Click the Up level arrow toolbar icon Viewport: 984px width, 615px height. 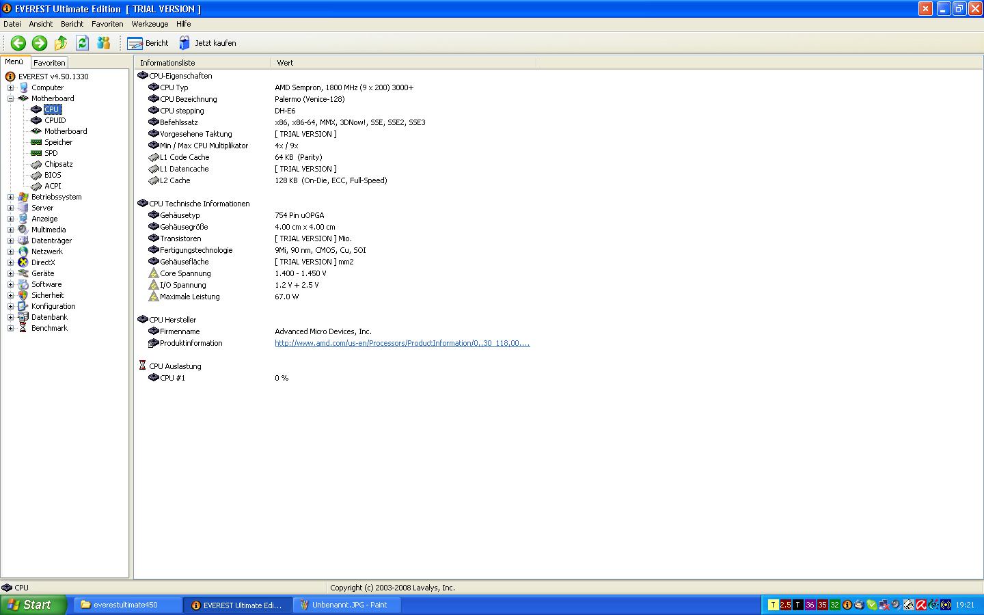pos(61,43)
